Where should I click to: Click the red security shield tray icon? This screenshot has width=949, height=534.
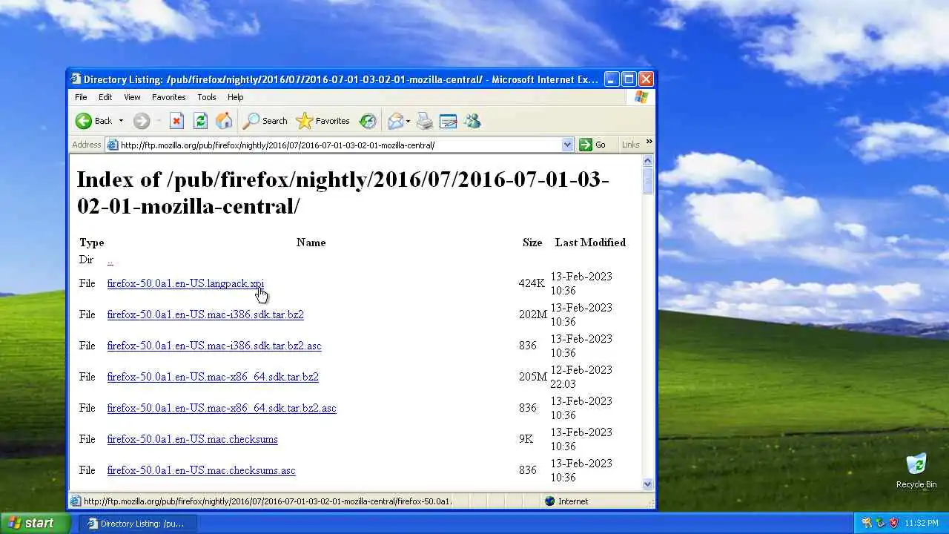[893, 523]
